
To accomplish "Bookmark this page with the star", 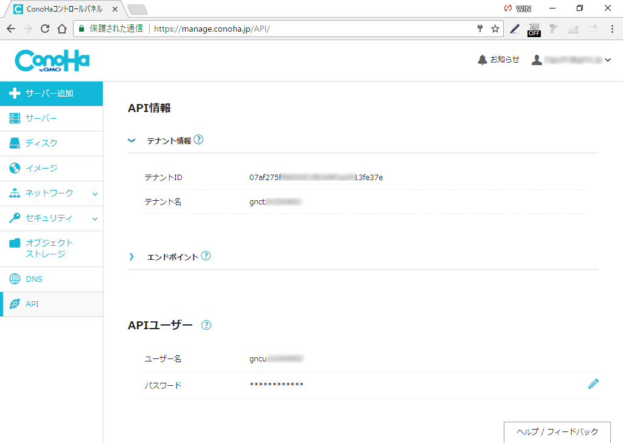I will pos(495,29).
